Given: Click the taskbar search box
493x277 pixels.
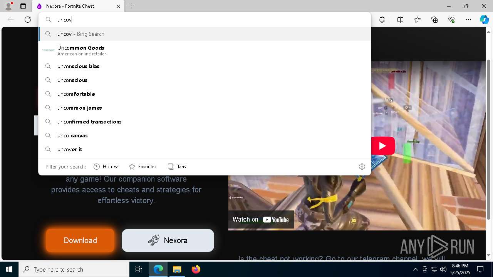Looking at the screenshot, I should pos(74,269).
